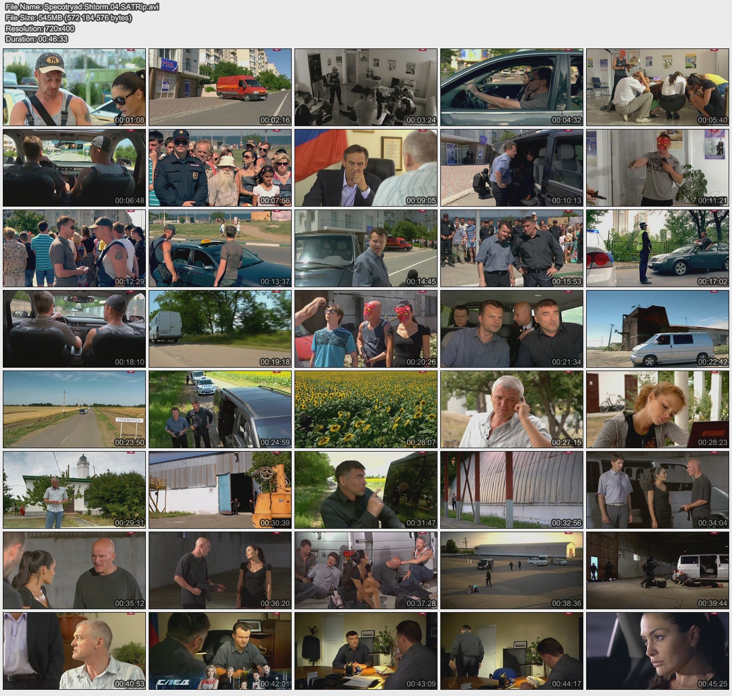The width and height of the screenshot is (732, 696).
Task: Click the yellow taxi thumbnail at 00:13:37
Action: click(x=220, y=248)
